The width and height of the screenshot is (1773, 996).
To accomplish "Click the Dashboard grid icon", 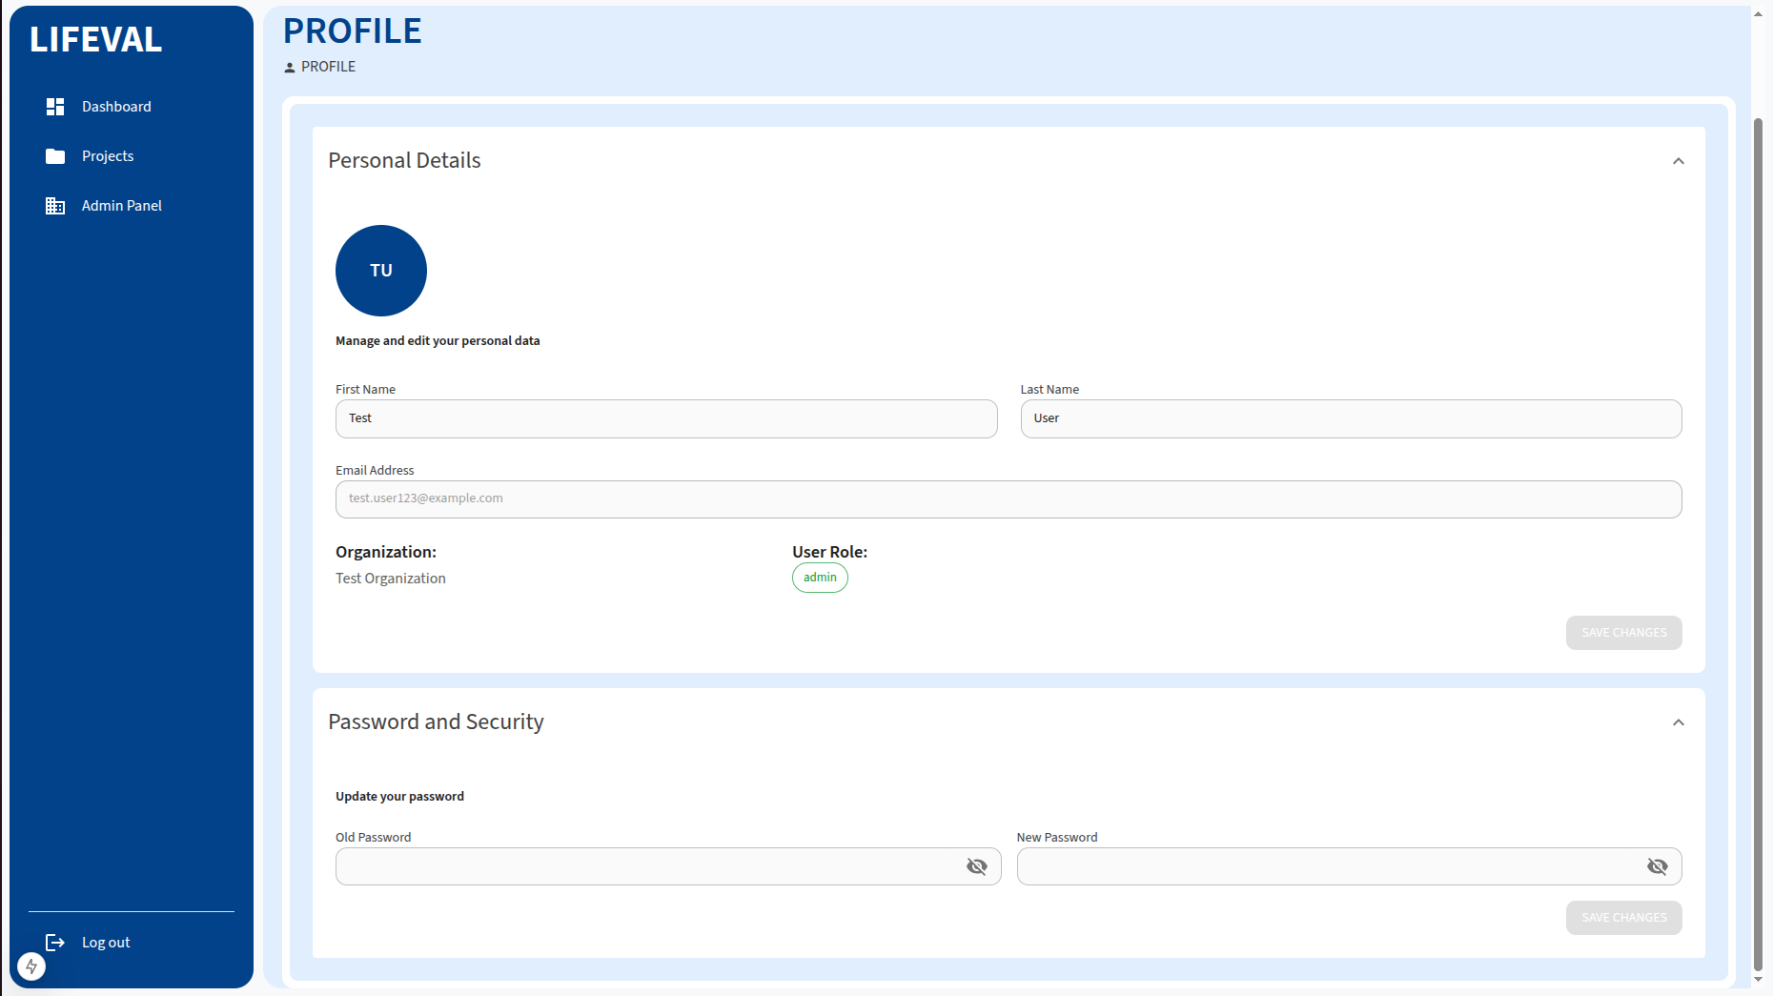I will click(55, 107).
